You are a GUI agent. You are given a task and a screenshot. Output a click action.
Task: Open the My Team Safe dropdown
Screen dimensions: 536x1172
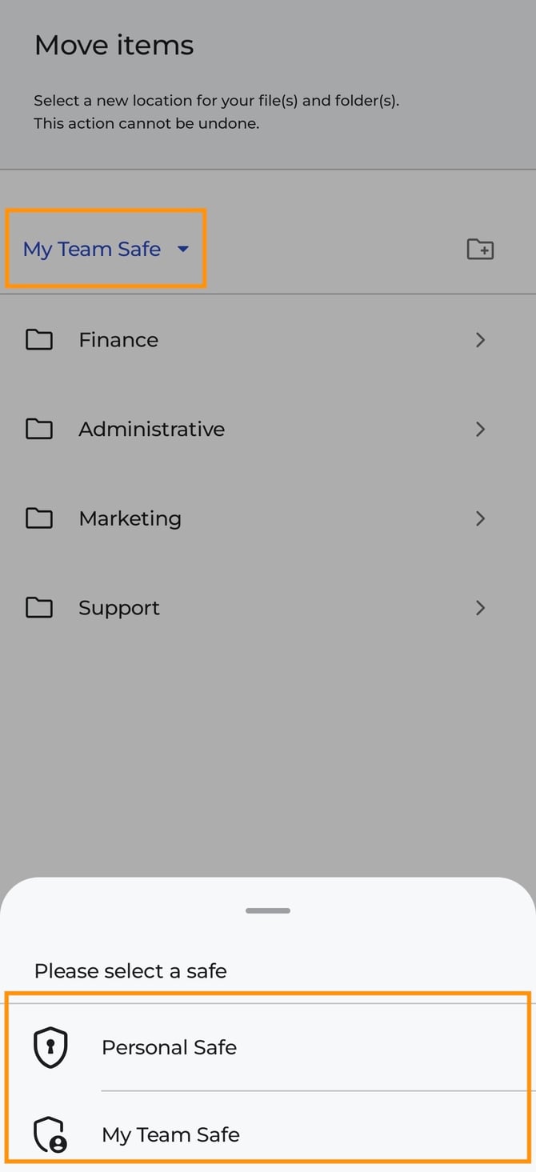[104, 249]
